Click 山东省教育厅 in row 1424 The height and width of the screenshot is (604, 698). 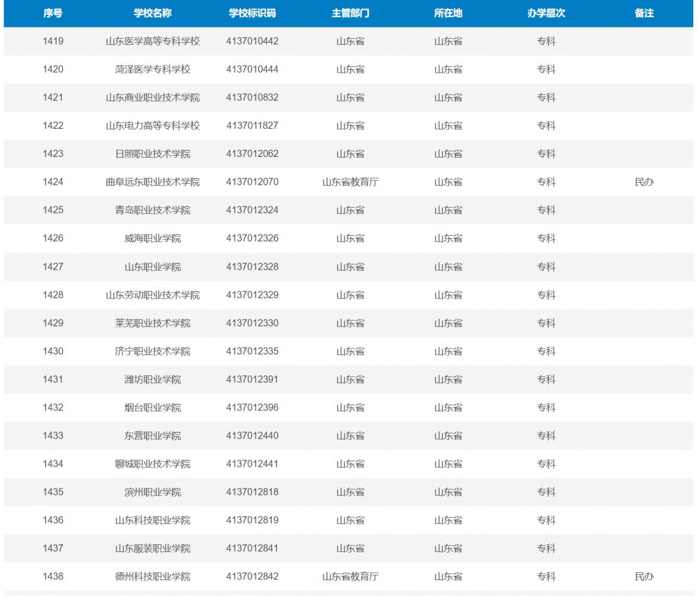[350, 182]
